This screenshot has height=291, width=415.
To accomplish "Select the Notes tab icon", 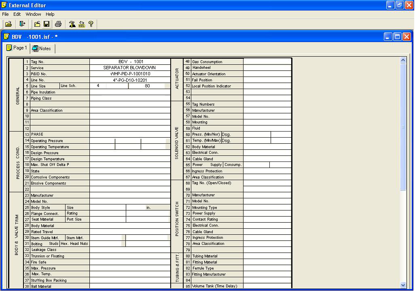I will coord(36,49).
